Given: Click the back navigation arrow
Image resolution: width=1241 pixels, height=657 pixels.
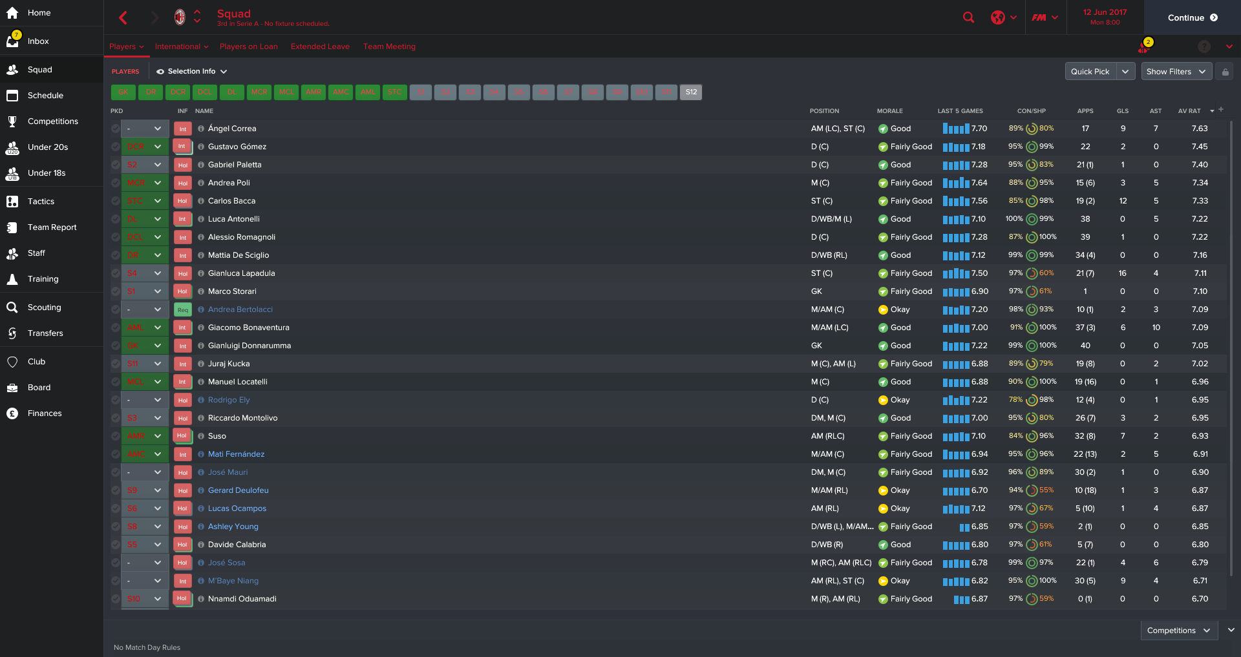Looking at the screenshot, I should tap(123, 17).
